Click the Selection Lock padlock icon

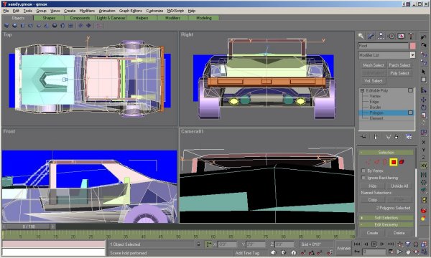[199, 244]
